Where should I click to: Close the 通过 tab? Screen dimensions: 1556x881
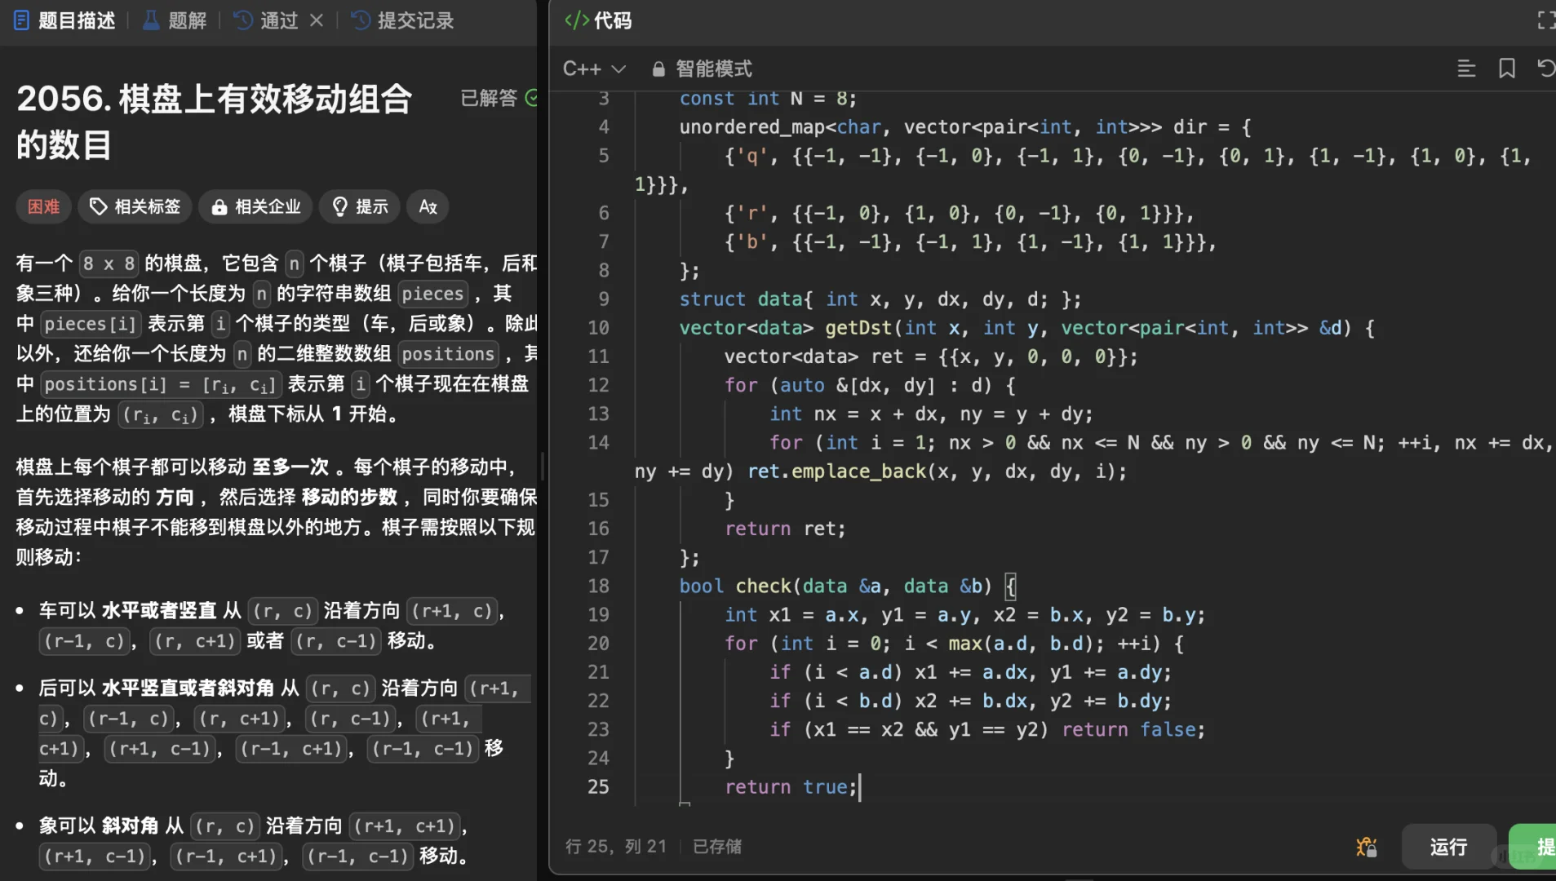pyautogui.click(x=317, y=20)
